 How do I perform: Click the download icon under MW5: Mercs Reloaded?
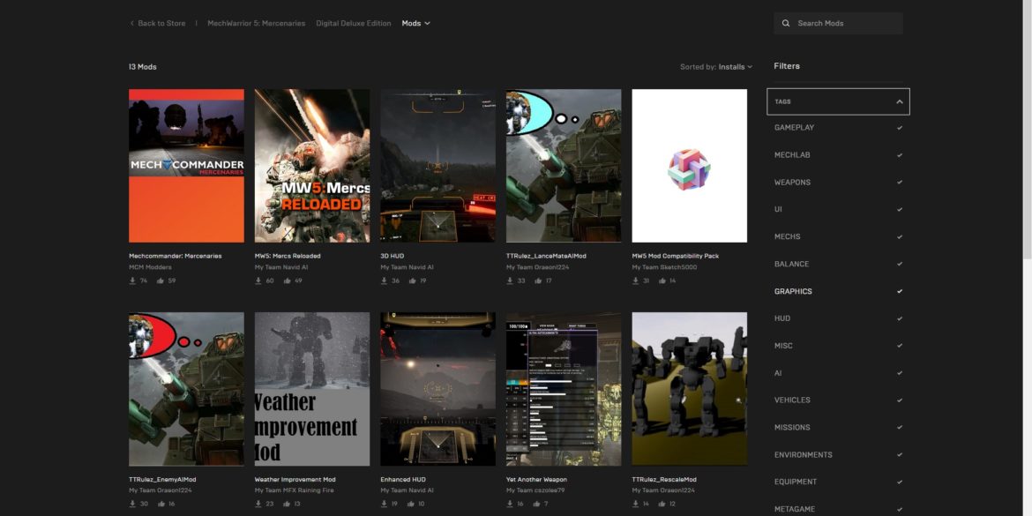(258, 281)
